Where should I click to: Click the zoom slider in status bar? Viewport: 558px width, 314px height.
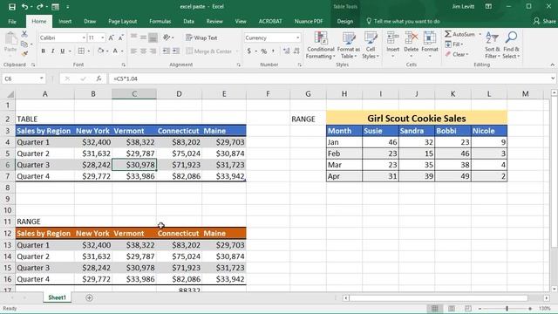click(x=507, y=309)
